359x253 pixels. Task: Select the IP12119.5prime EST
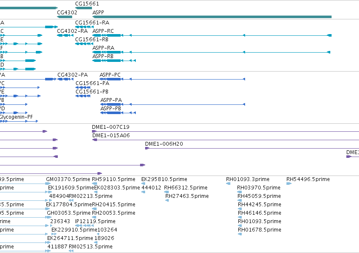point(84,226)
